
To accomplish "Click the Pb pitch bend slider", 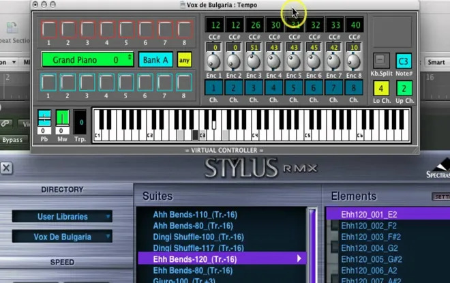I will coord(44,118).
